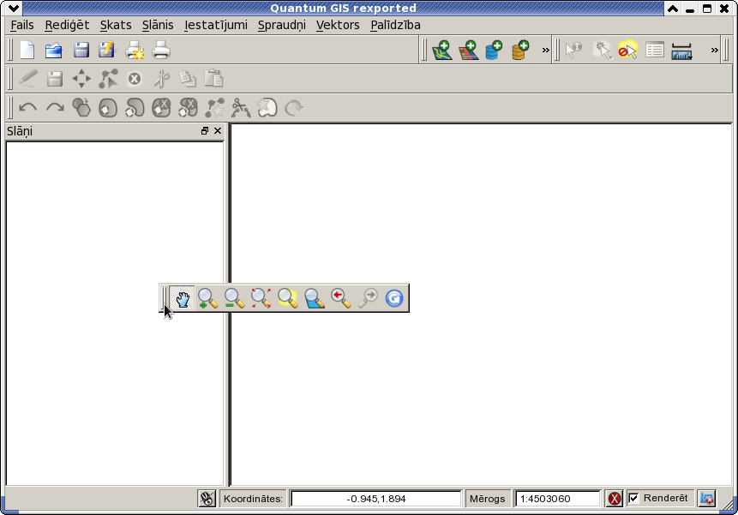738x515 pixels.
Task: Expand the attributes toolbar overflow chevron
Action: point(715,50)
